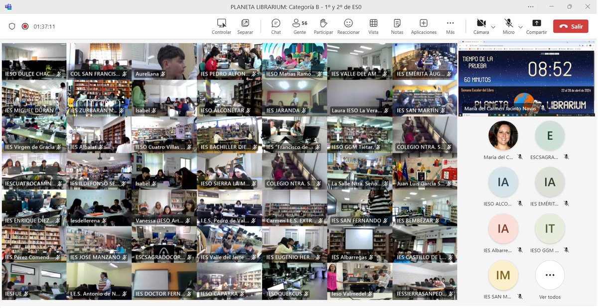Show the Gente participants list
Image resolution: width=598 pixels, height=308 pixels.
click(x=299, y=26)
